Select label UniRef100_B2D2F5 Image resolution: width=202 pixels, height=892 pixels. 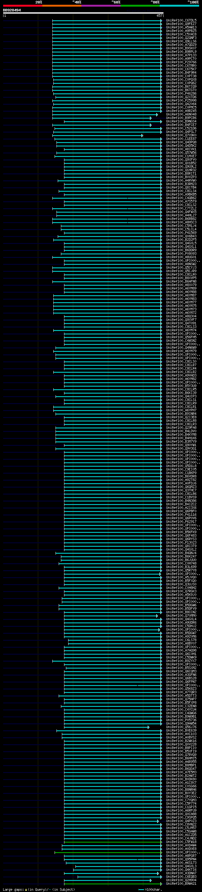click(181, 240)
